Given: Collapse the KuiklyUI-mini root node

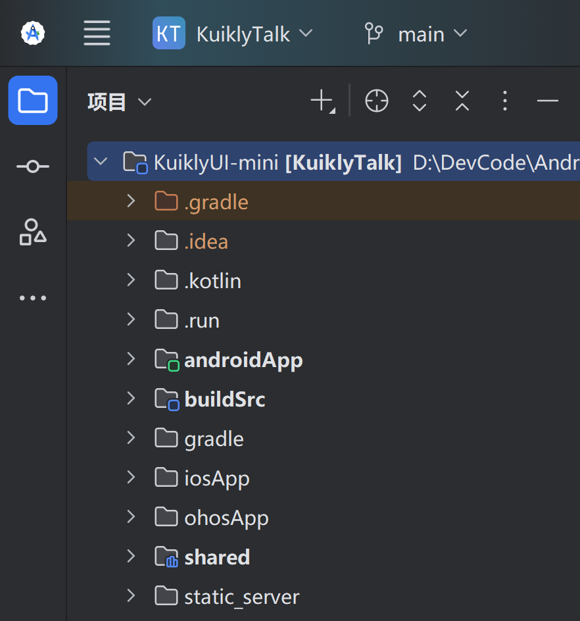Looking at the screenshot, I should click(x=101, y=162).
